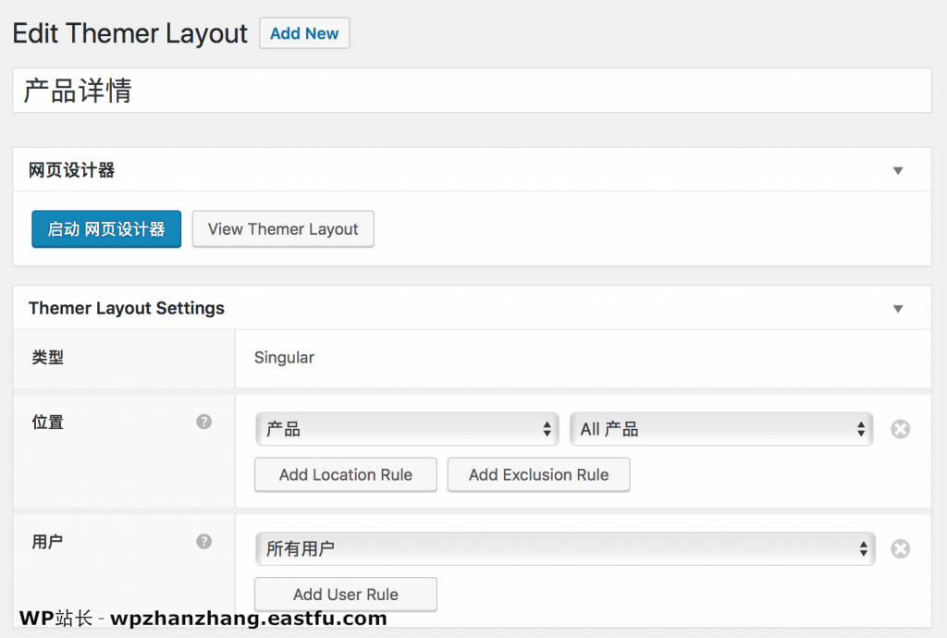Click the 网页设计器 panel header title
This screenshot has height=638, width=947.
pos(72,171)
